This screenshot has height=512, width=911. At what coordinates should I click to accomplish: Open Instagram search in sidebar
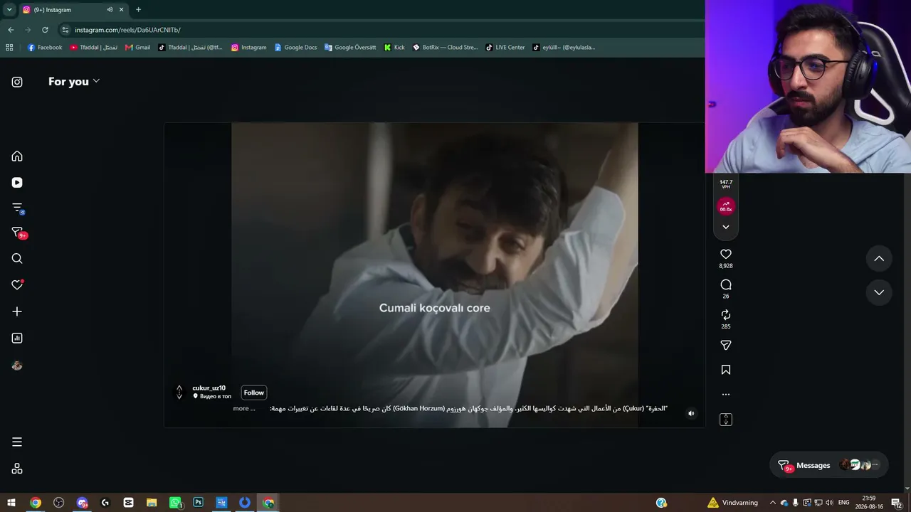(x=17, y=259)
